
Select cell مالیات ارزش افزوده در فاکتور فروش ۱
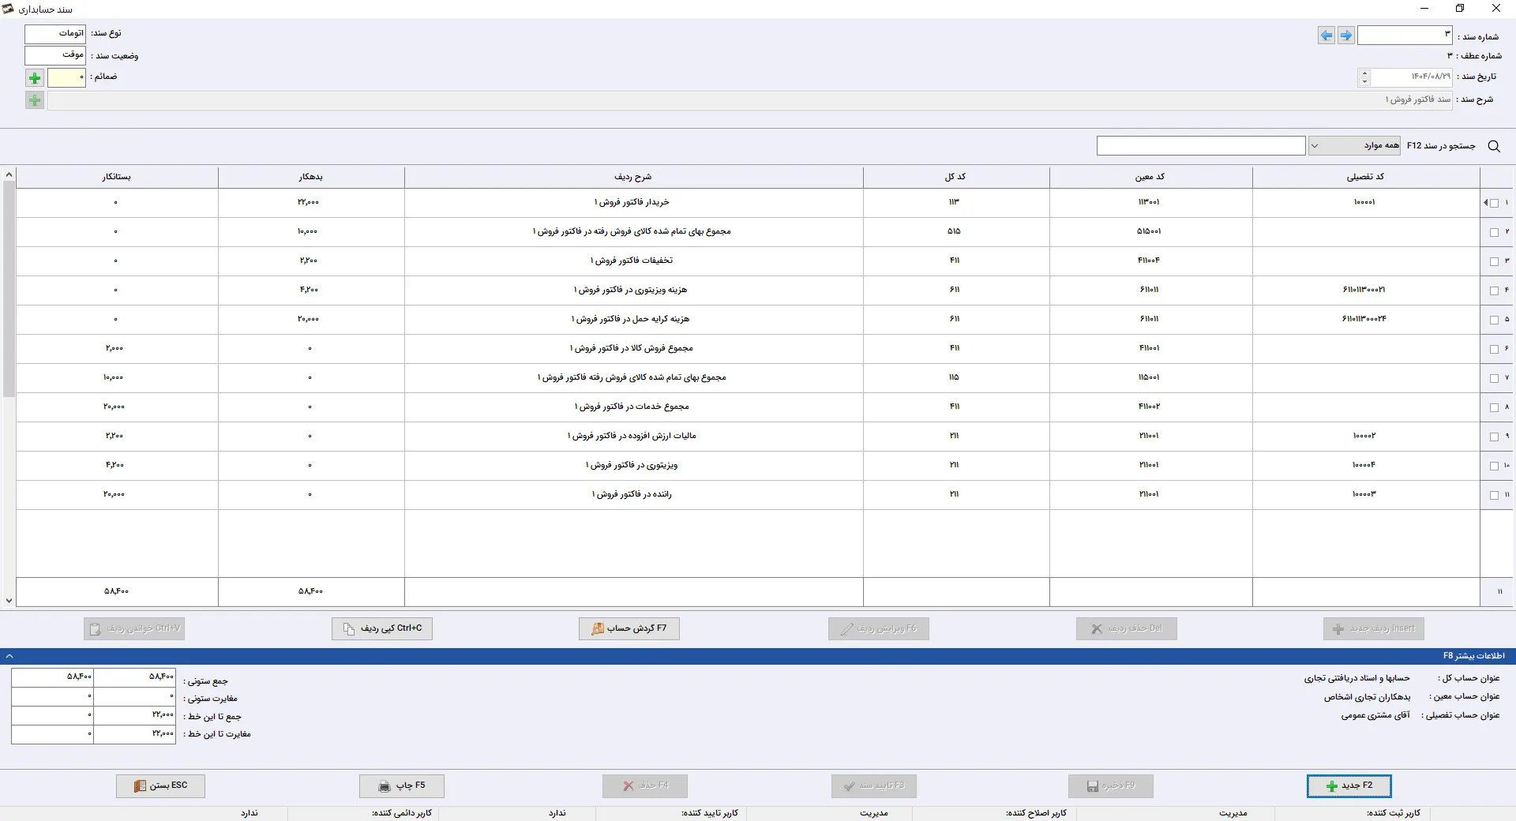pos(633,437)
